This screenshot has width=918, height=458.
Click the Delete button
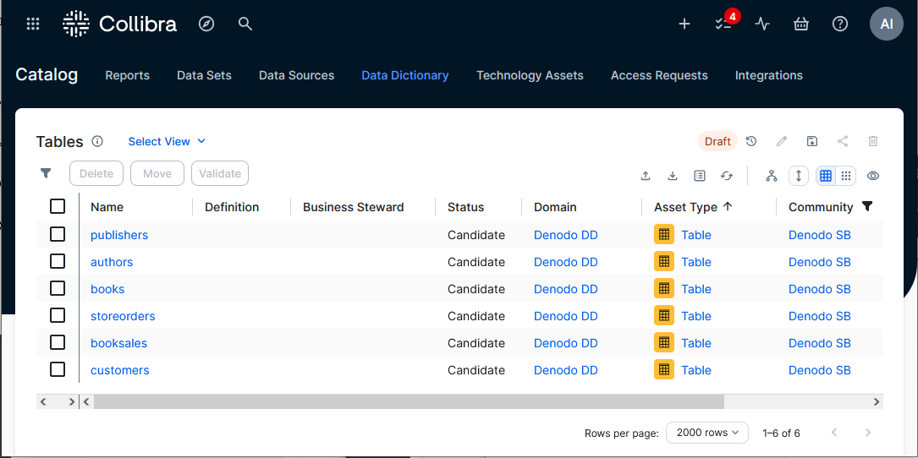click(x=96, y=173)
